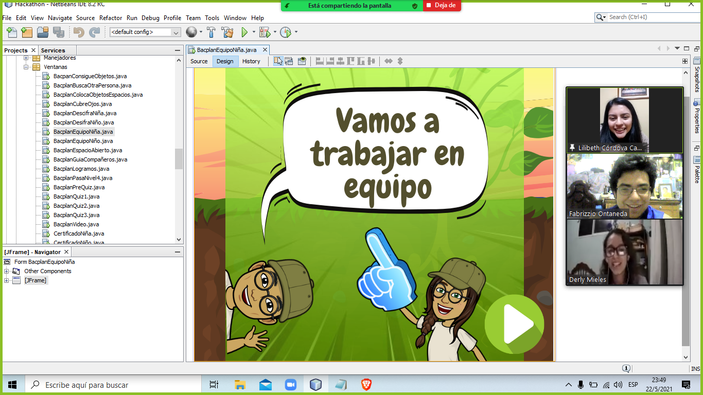Screen dimensions: 703x395
Task: Expand the Manejadores package node
Action: 26,58
